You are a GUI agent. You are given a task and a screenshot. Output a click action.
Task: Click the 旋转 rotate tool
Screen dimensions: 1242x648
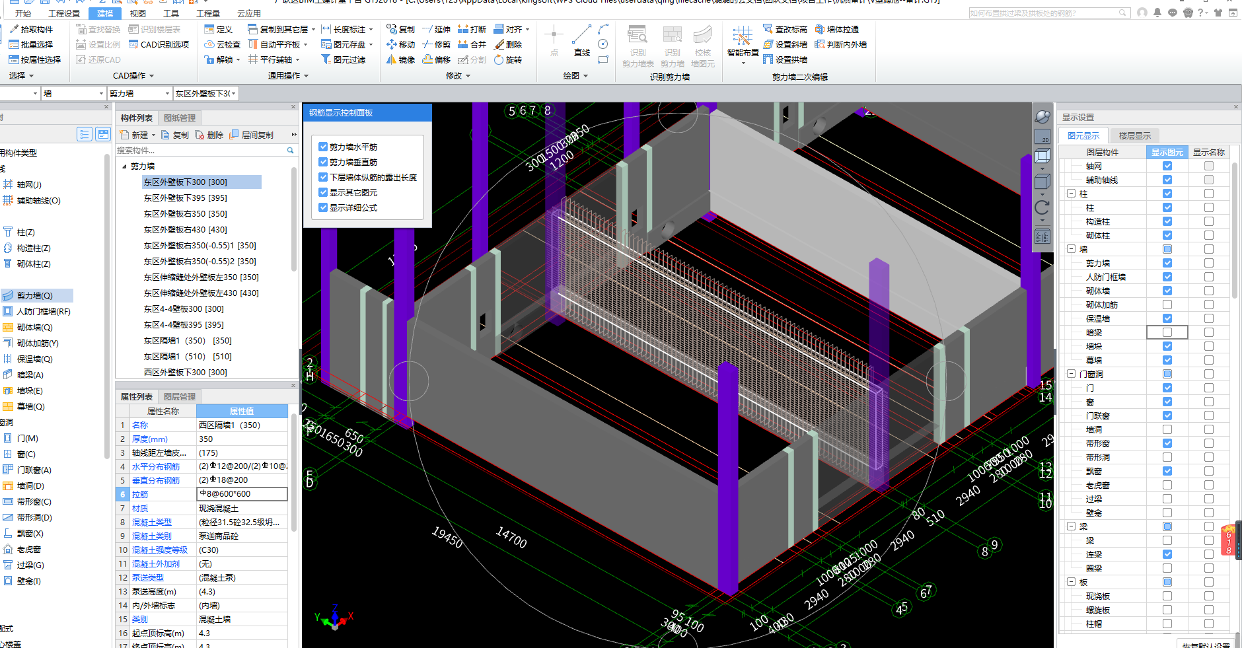[x=508, y=59]
